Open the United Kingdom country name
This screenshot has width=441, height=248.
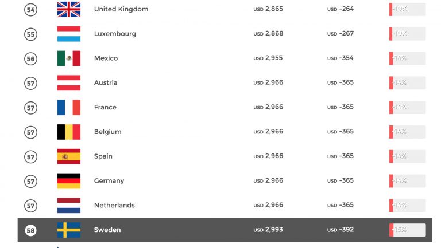coord(121,9)
